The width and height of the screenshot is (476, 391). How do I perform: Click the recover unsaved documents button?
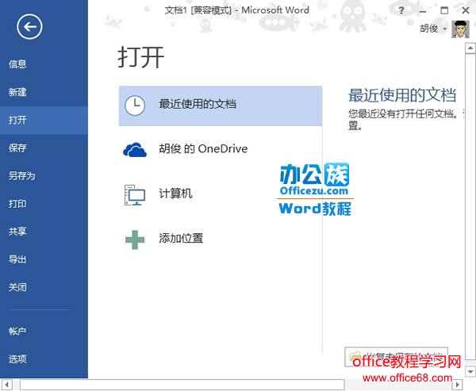tap(396, 357)
